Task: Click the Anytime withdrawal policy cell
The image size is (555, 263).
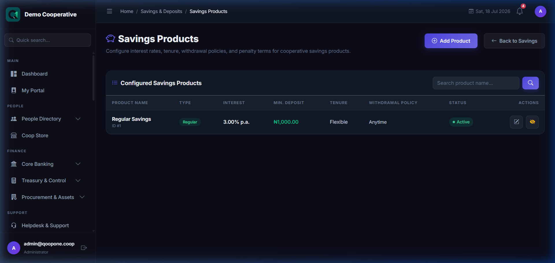Action: [378, 122]
